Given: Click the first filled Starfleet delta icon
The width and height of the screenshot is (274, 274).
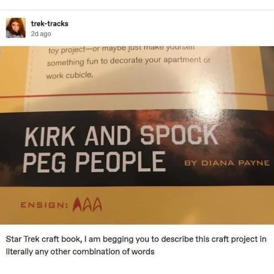Looking at the screenshot, I should tap(78, 205).
